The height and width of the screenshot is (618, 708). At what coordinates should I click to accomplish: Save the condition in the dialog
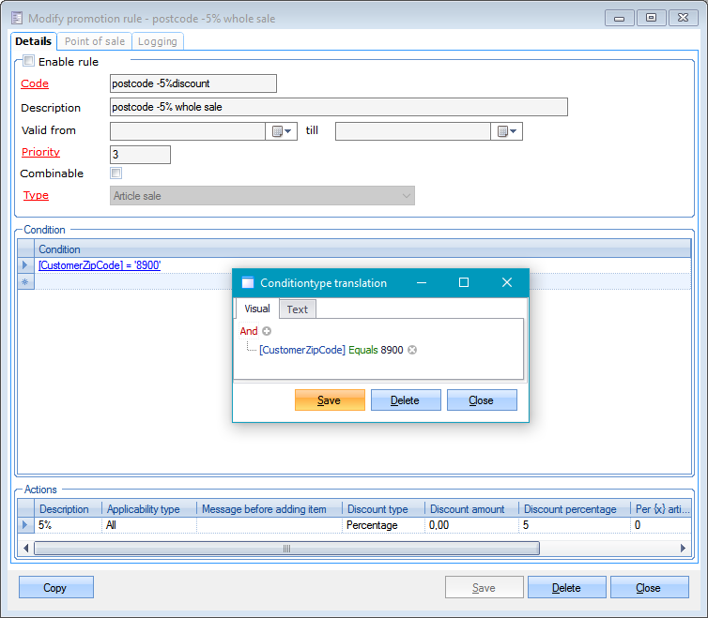tap(329, 400)
